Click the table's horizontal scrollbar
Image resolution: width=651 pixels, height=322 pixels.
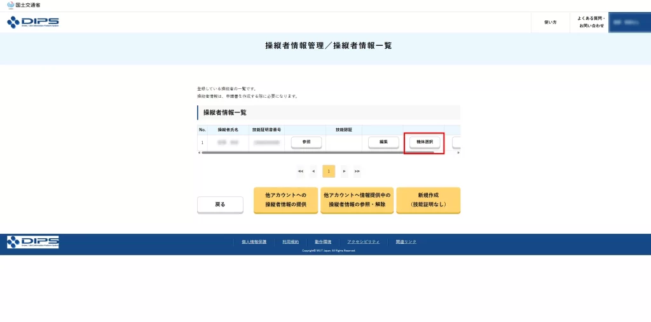click(318, 152)
